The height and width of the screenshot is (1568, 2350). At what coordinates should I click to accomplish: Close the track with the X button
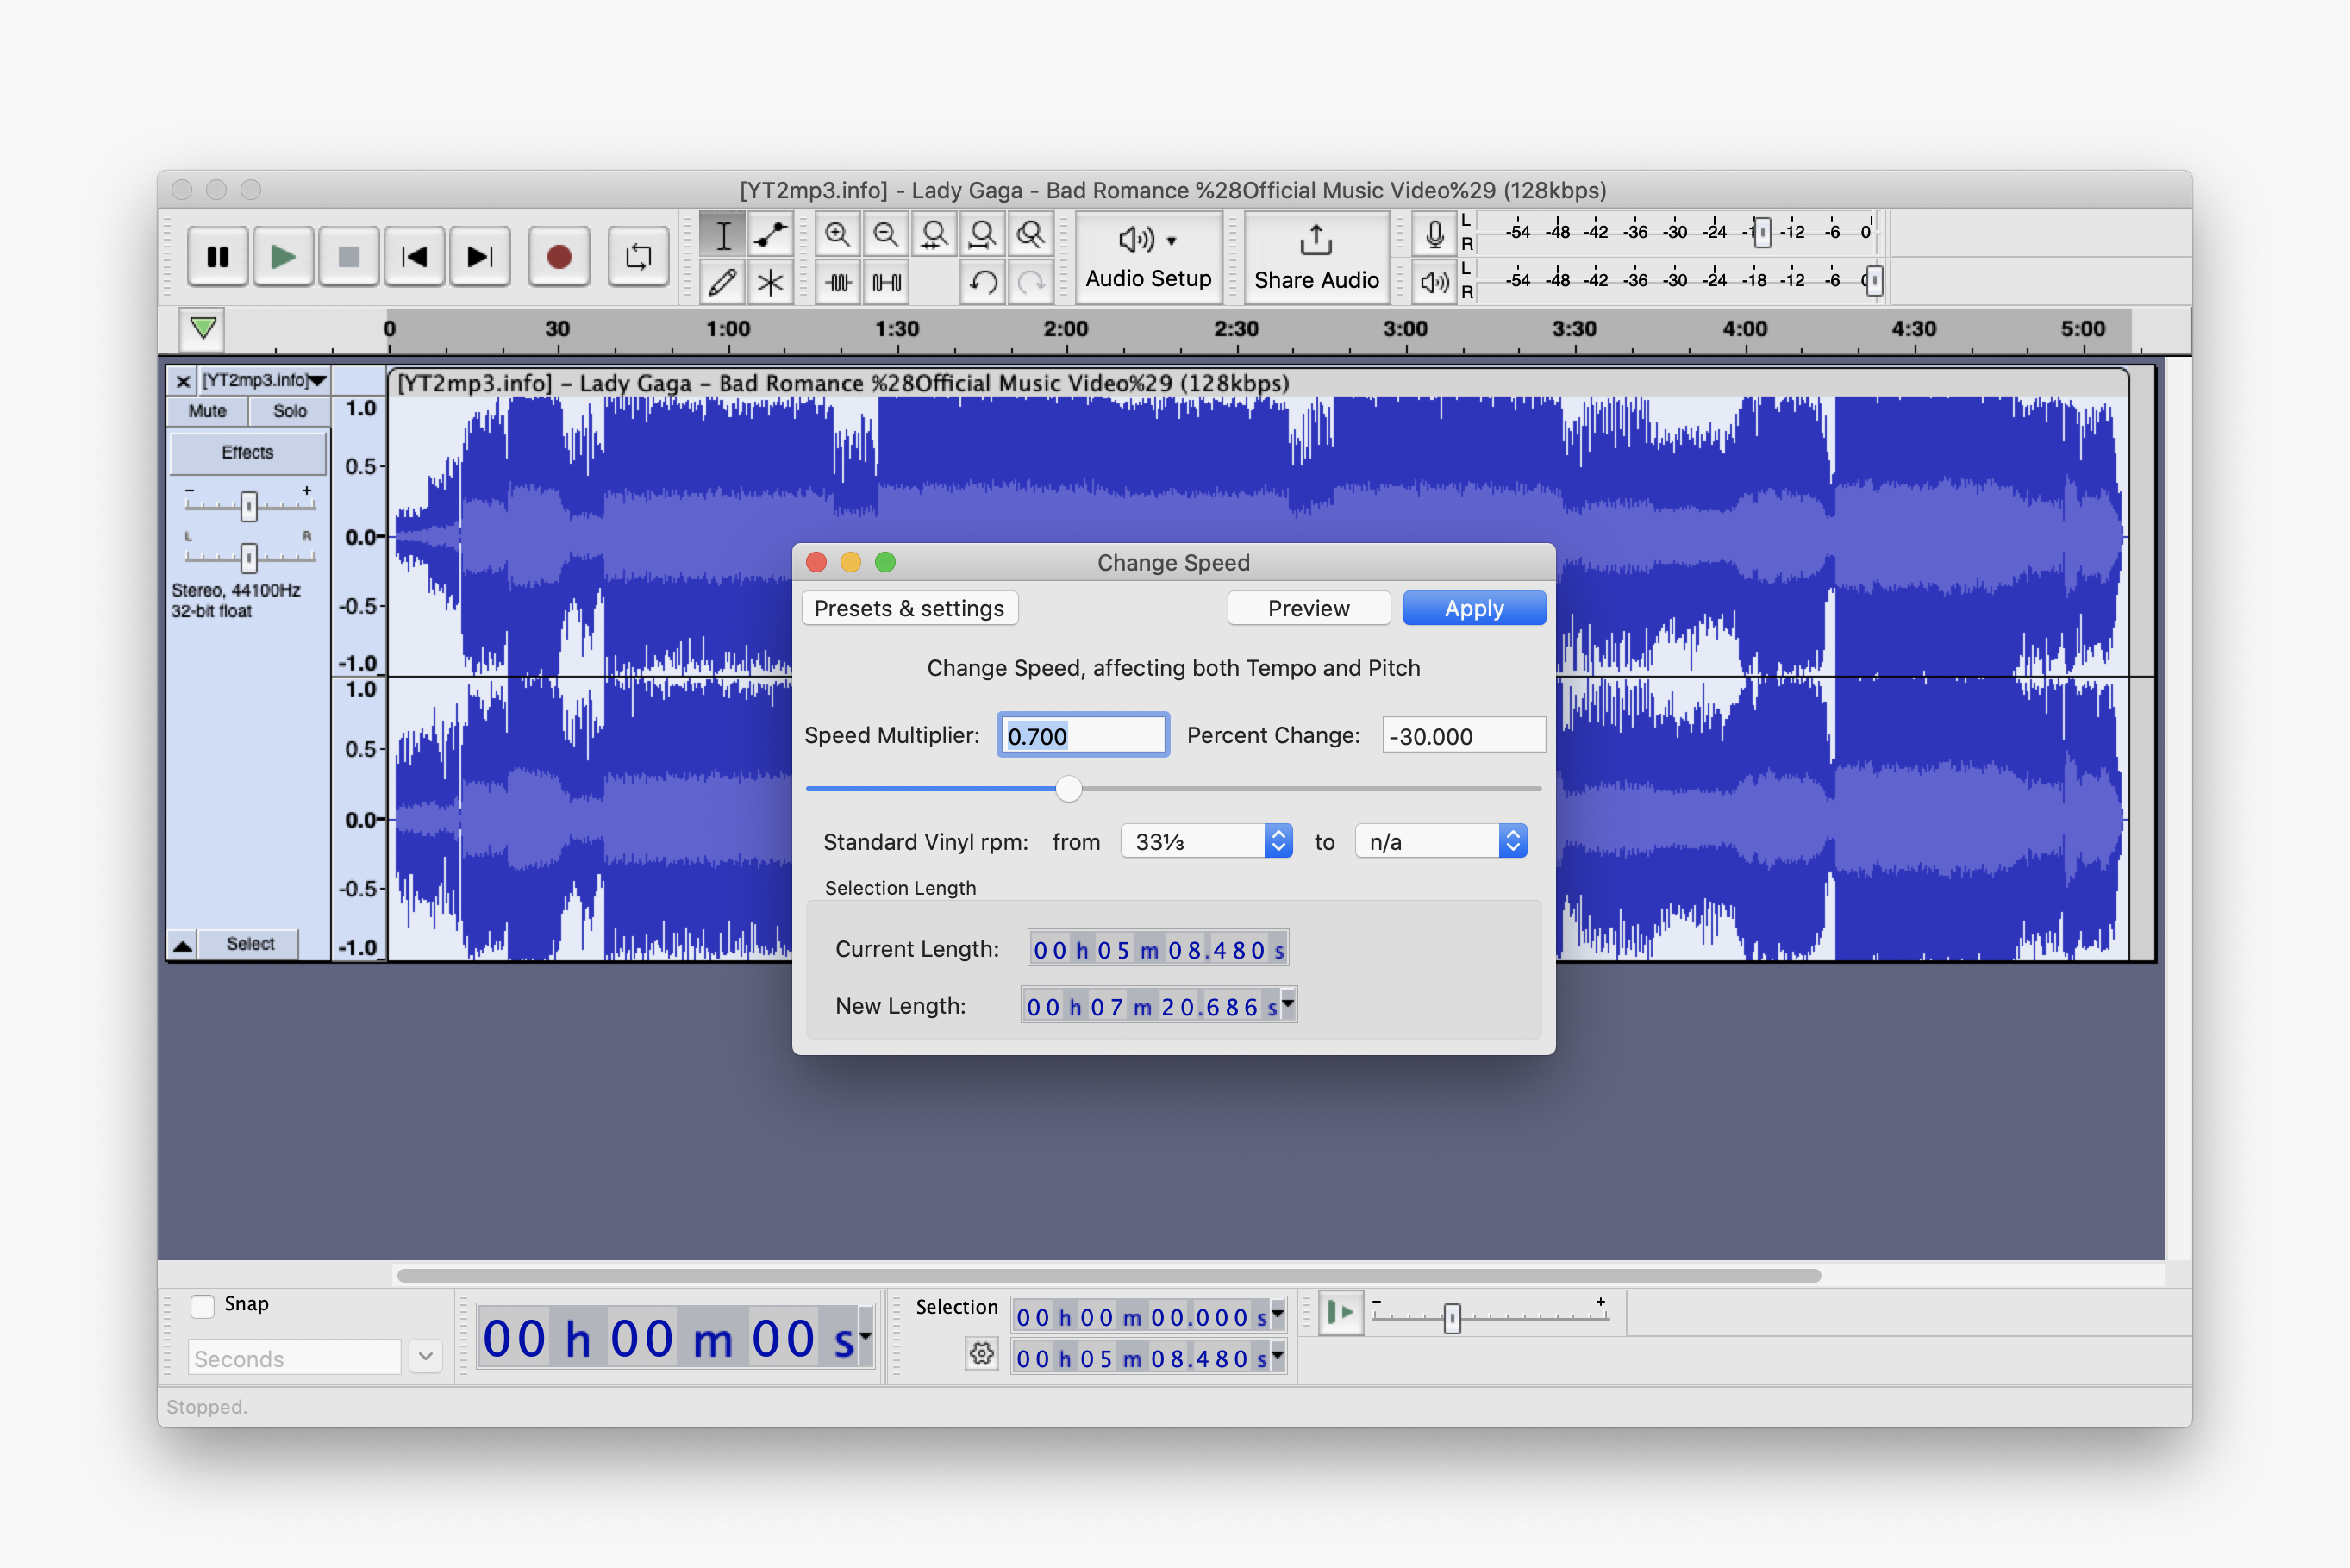[x=183, y=381]
